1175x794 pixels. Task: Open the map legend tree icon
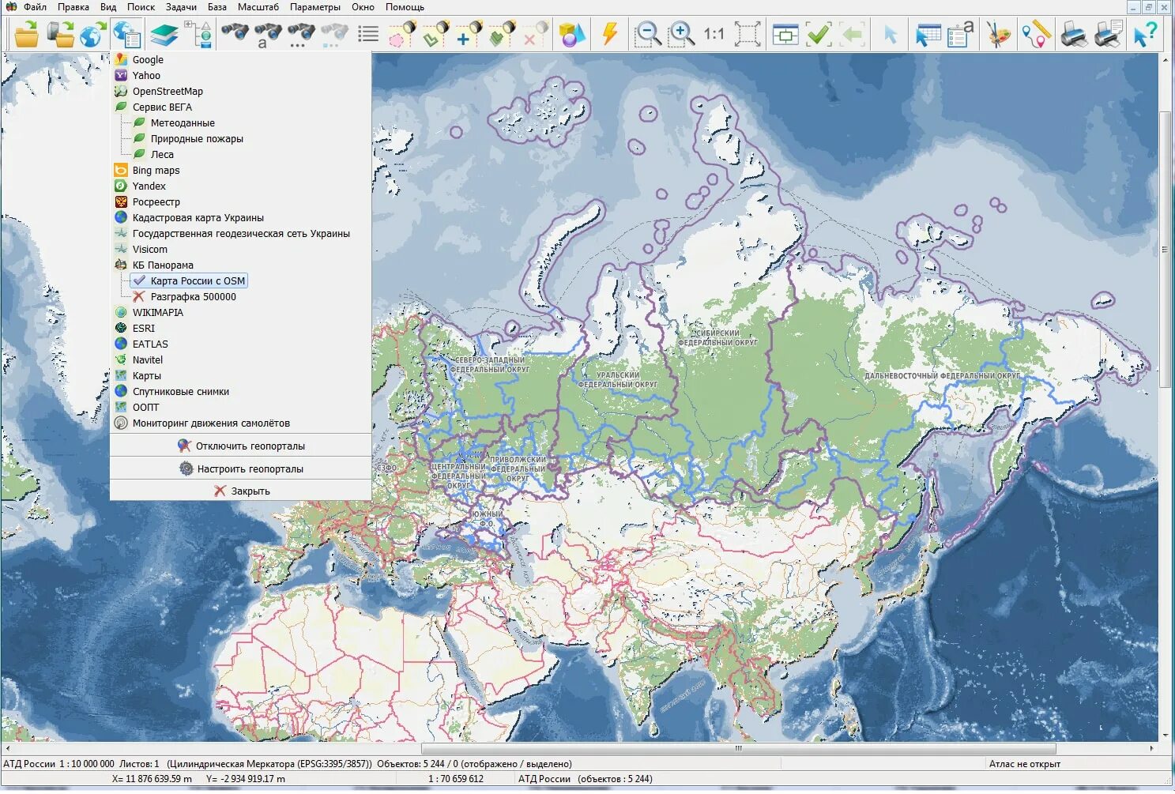tap(198, 34)
